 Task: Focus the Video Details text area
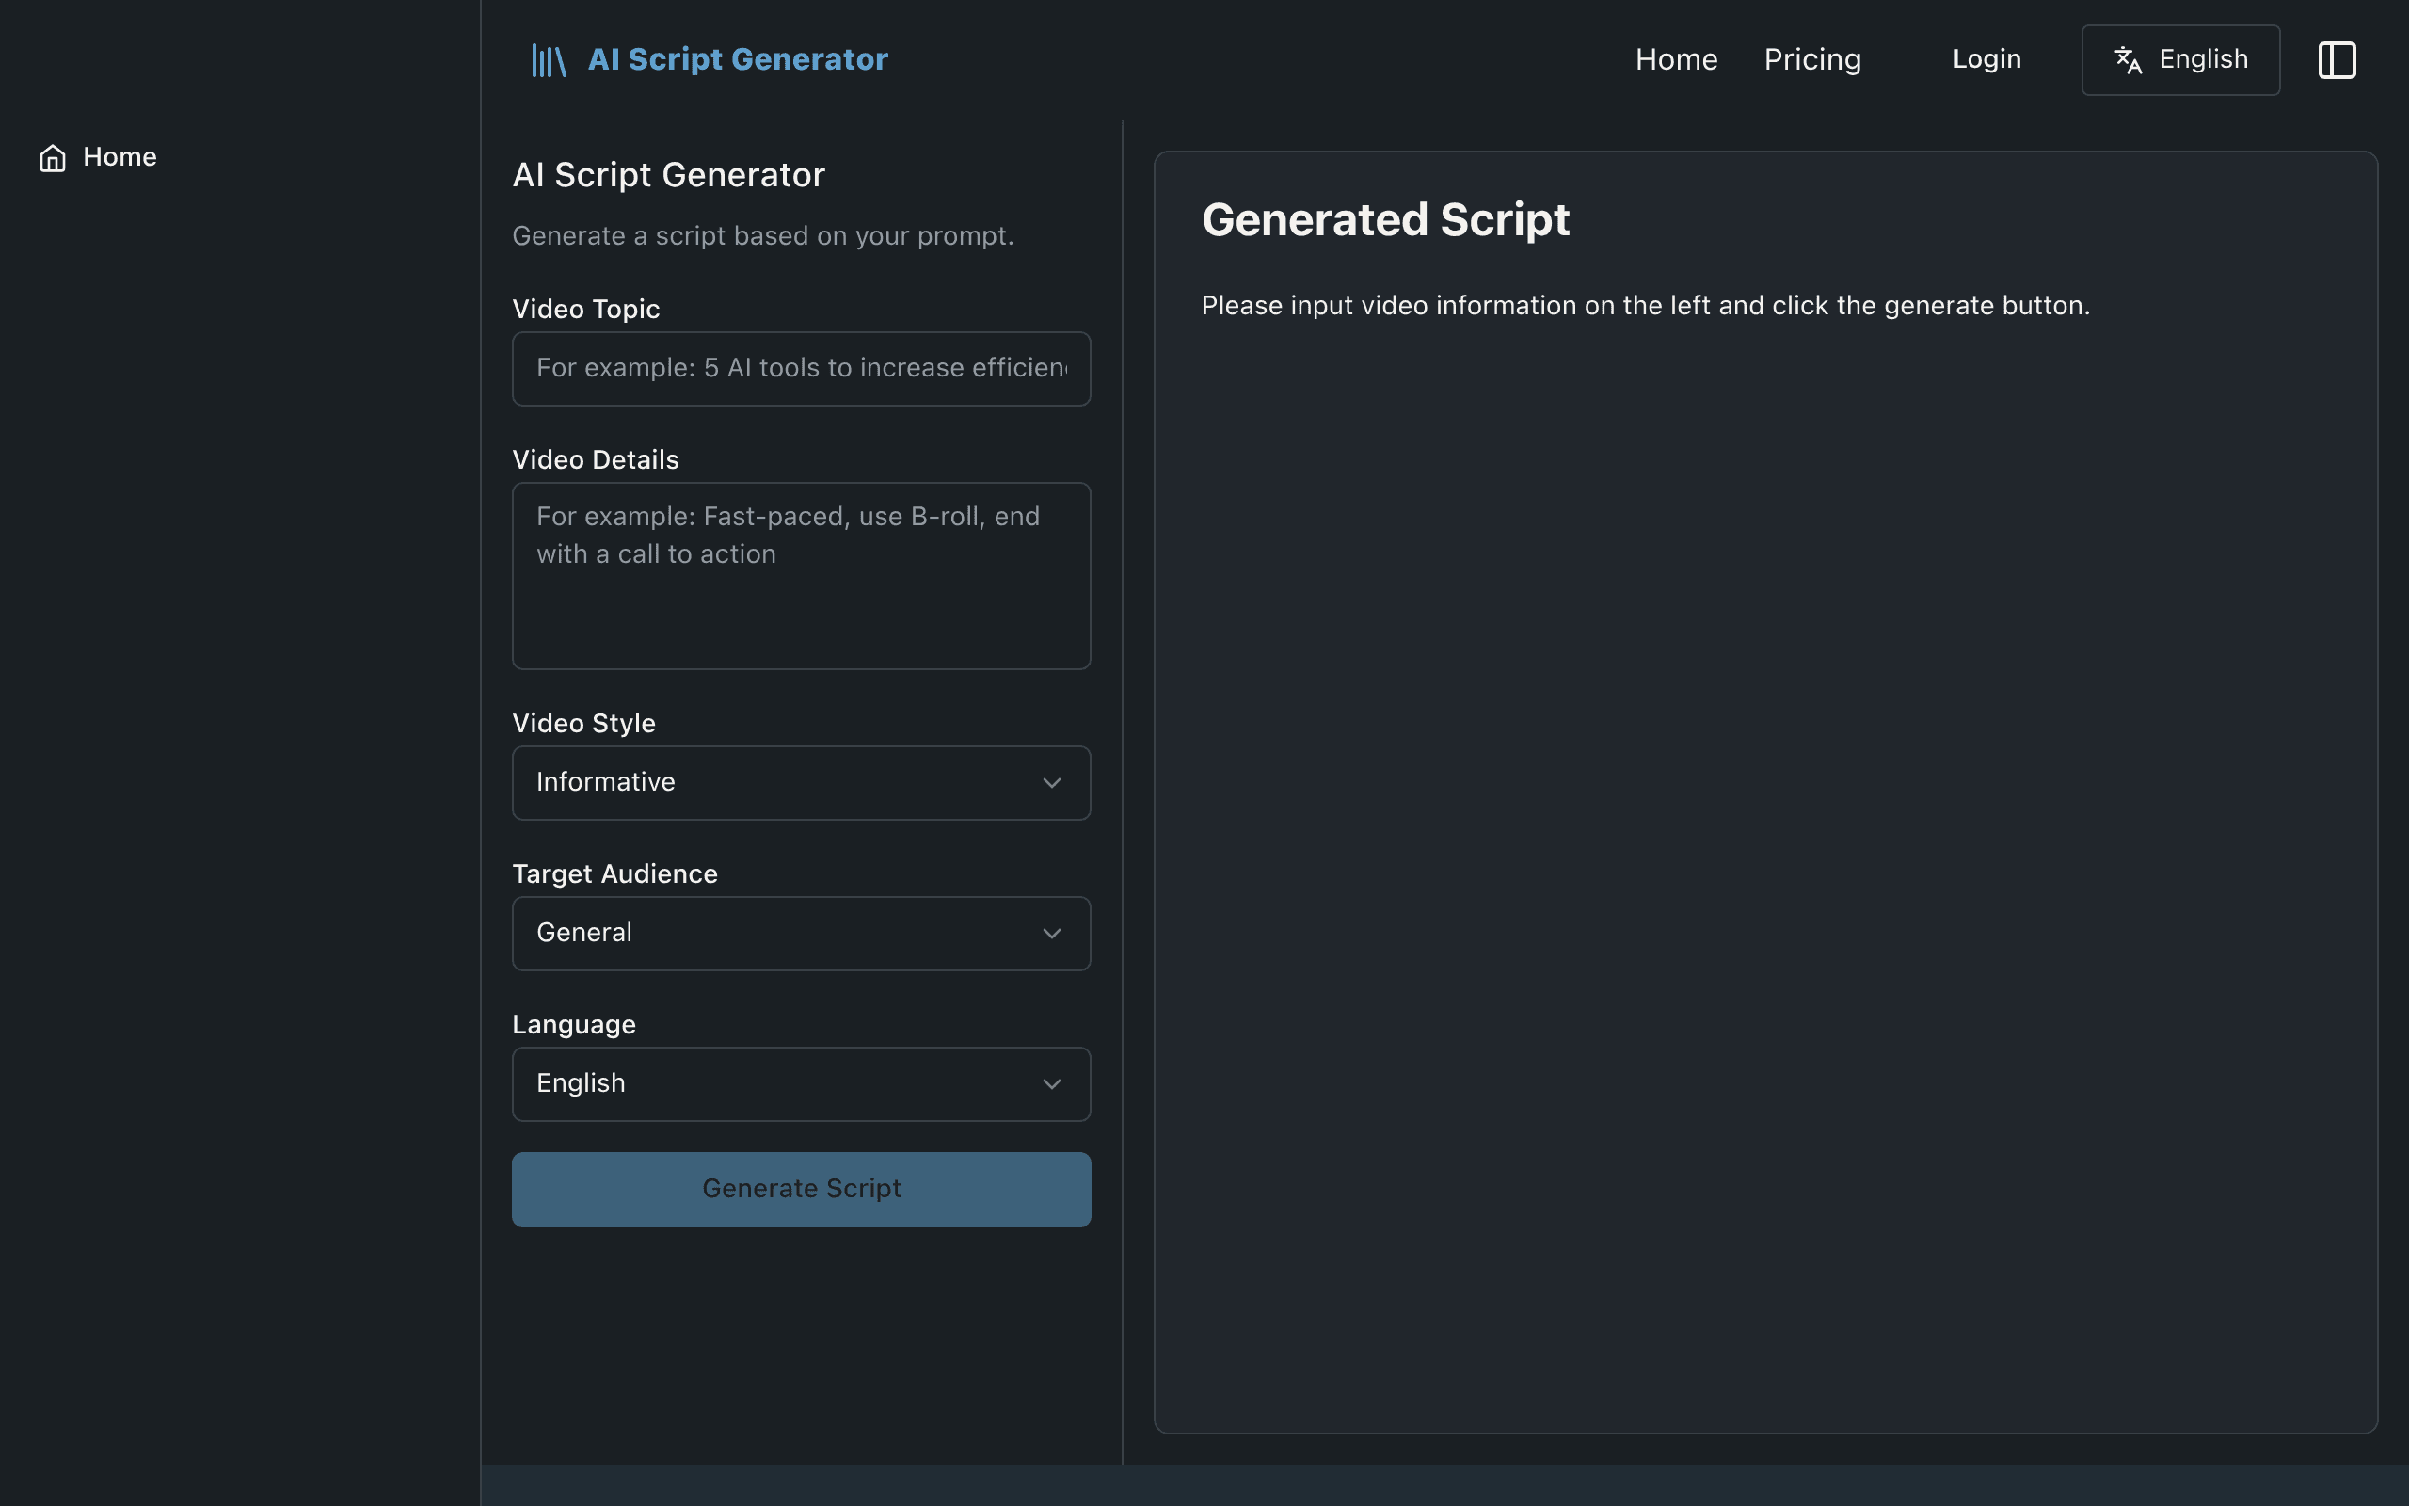[x=802, y=576]
